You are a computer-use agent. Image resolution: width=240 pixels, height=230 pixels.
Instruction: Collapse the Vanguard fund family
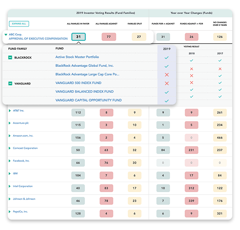[x=10, y=83]
